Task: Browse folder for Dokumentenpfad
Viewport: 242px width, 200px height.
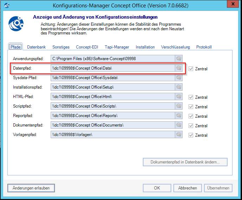Action: pos(179,125)
